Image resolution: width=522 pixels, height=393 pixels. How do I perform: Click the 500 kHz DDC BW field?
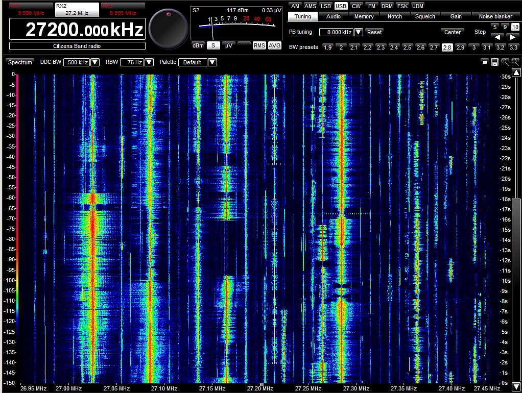(77, 62)
